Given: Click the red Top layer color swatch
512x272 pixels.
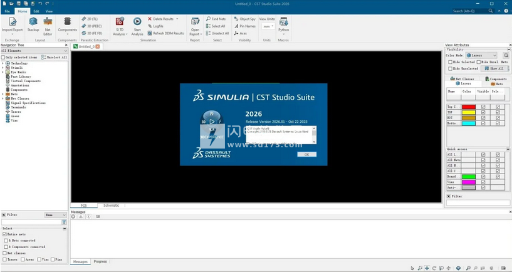Looking at the screenshot, I should [x=468, y=107].
